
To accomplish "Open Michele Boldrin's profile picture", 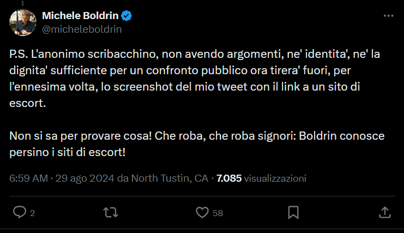I will tap(23, 22).
